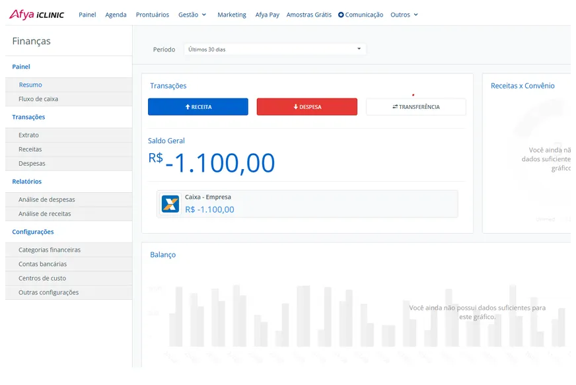
Task: Navigate to Afya Pay
Action: click(x=267, y=15)
